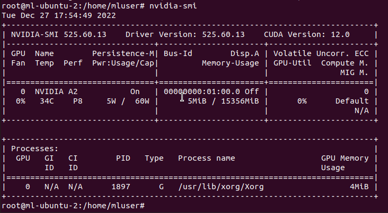Screen dimensions: 388x213
Task: Click the Bus-Id 00000000:01:00.0 value
Action: click(201, 91)
